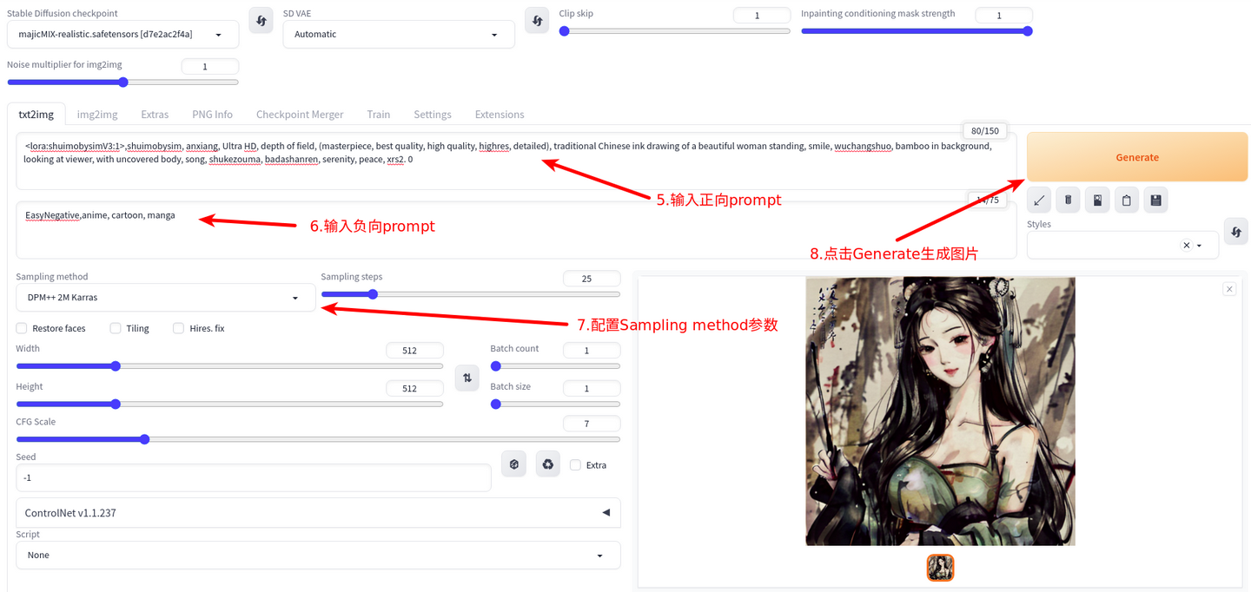The image size is (1251, 592).
Task: Clear the prompt with the trash icon
Action: (1069, 201)
